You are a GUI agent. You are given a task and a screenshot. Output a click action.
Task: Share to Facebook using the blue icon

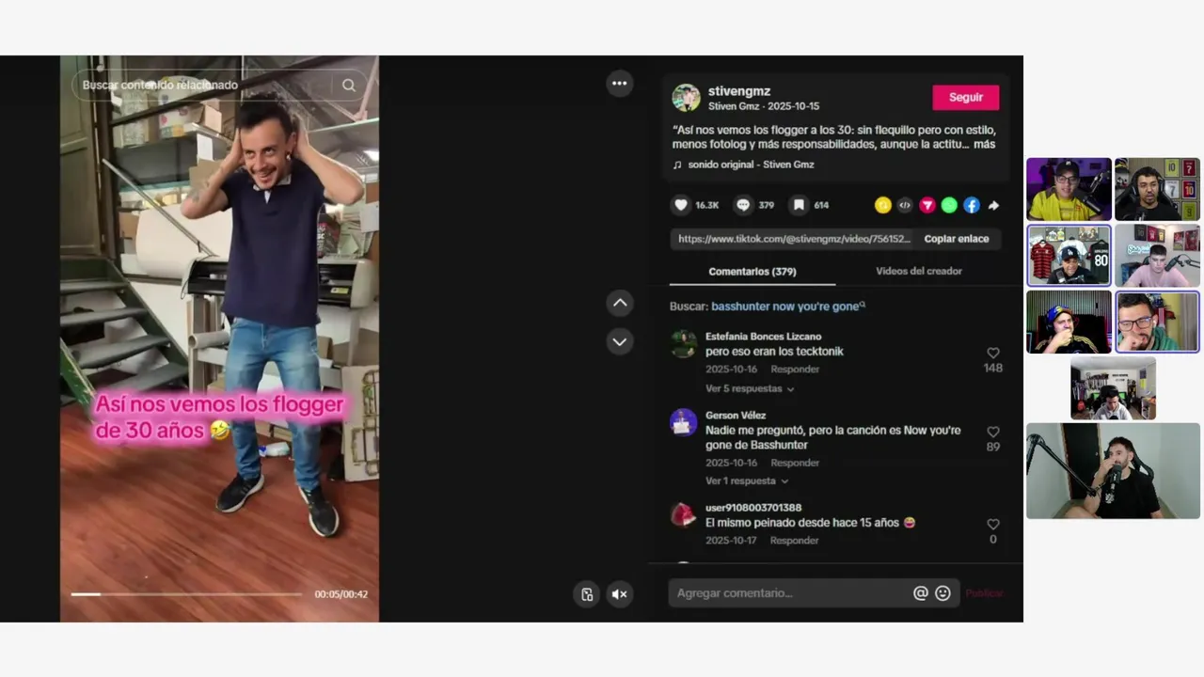[x=972, y=205]
